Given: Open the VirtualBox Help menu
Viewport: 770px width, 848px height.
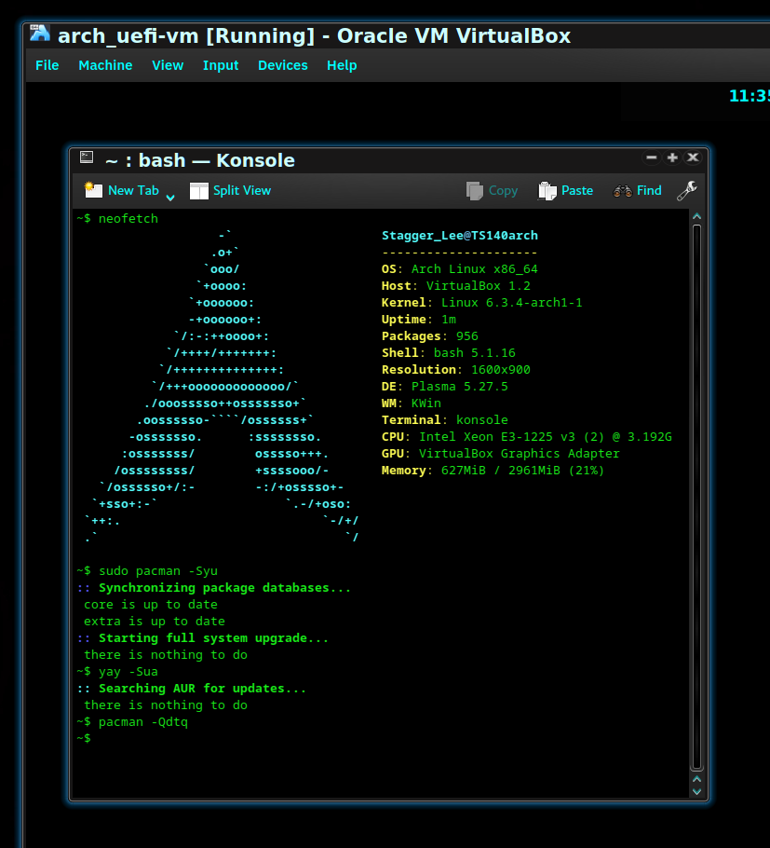Looking at the screenshot, I should [342, 65].
